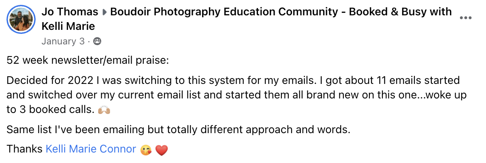Click the word "Thanks" in the post
This screenshot has width=486, height=163.
coord(25,149)
